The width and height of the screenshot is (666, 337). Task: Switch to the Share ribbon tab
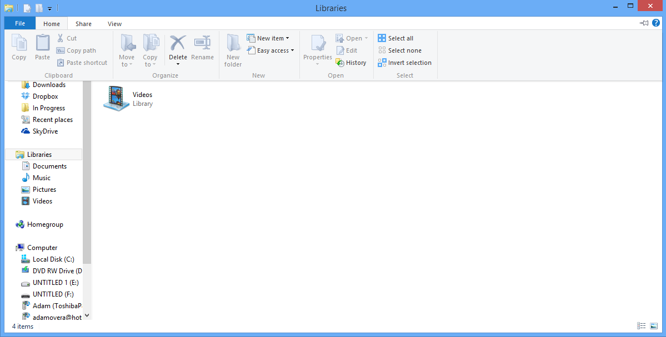tap(84, 24)
